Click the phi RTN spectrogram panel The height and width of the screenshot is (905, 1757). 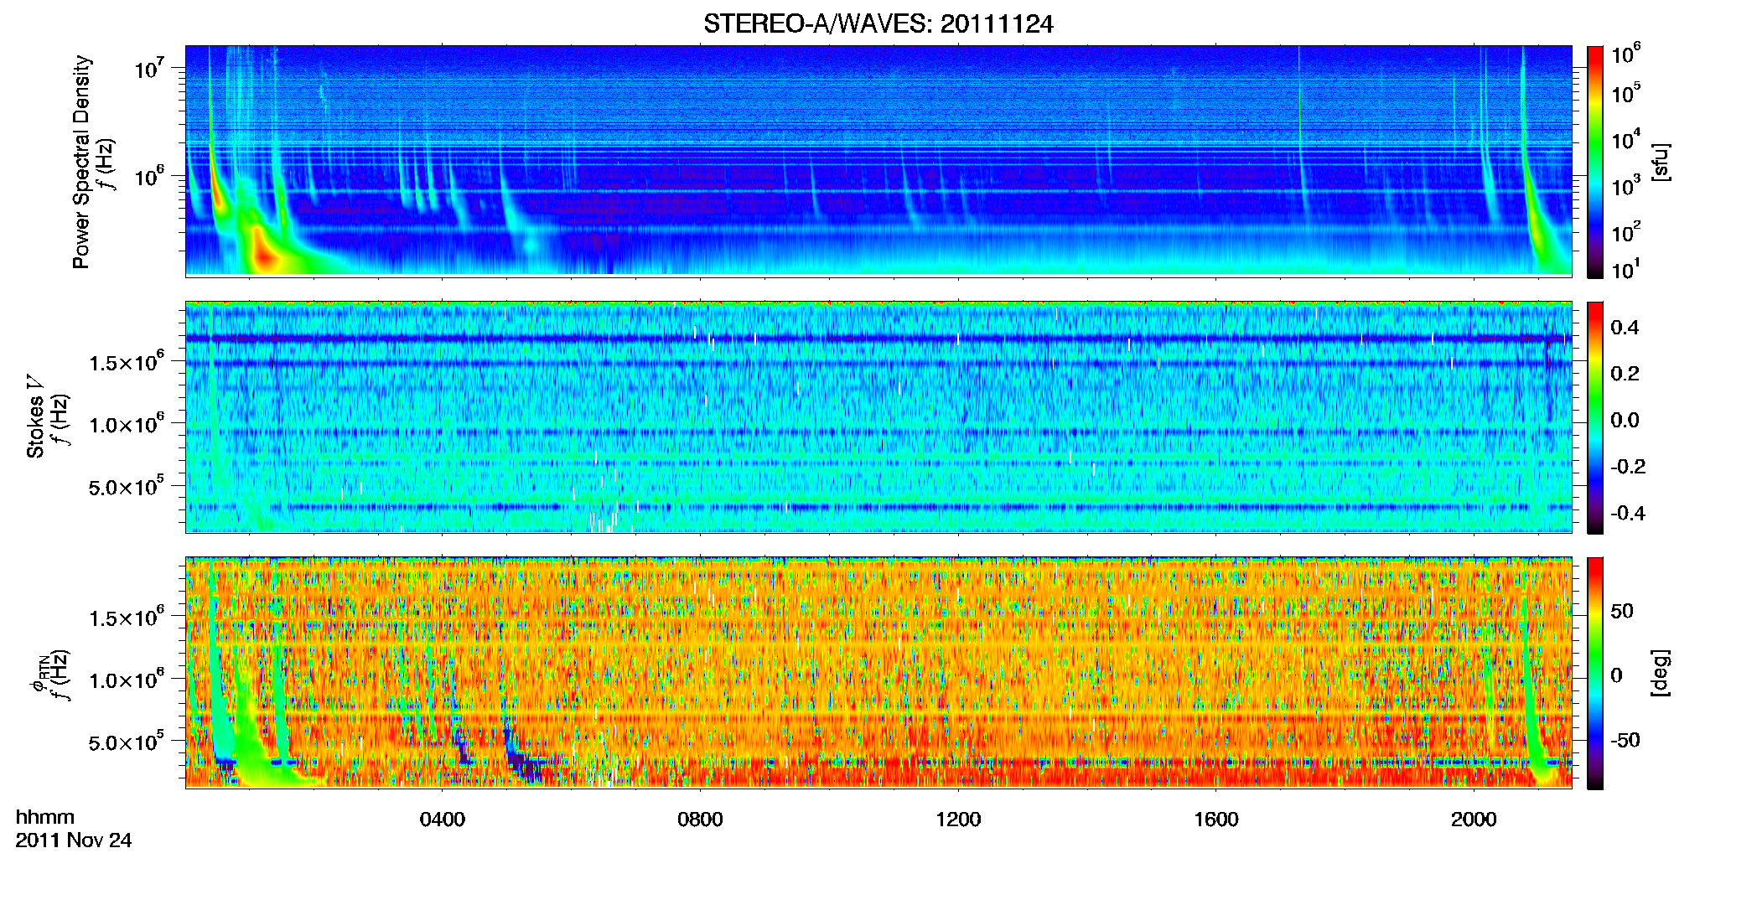(878, 672)
